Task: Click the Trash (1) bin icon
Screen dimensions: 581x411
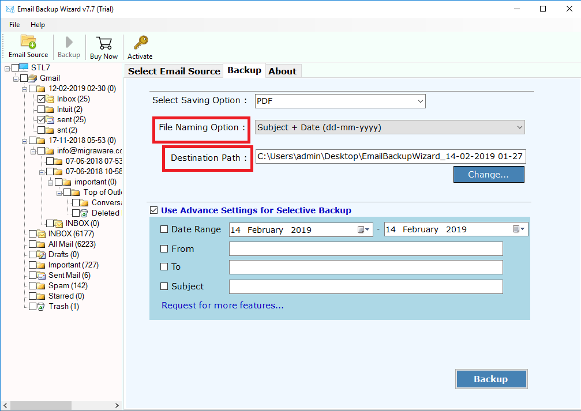Action: click(x=41, y=307)
